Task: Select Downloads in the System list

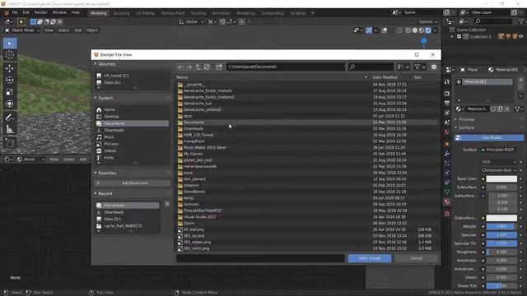Action: pyautogui.click(x=133, y=130)
